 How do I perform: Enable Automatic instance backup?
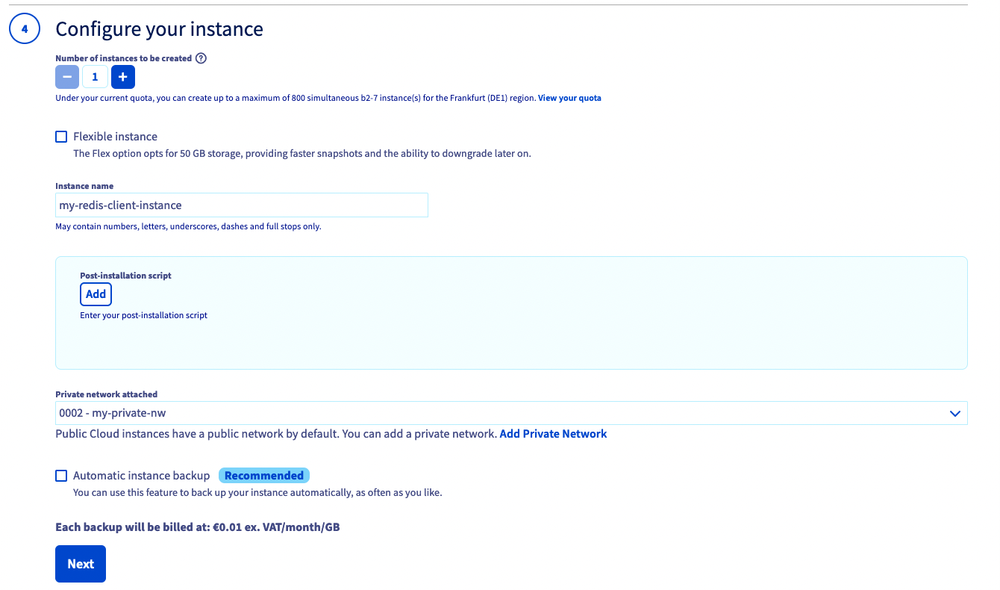(x=60, y=475)
